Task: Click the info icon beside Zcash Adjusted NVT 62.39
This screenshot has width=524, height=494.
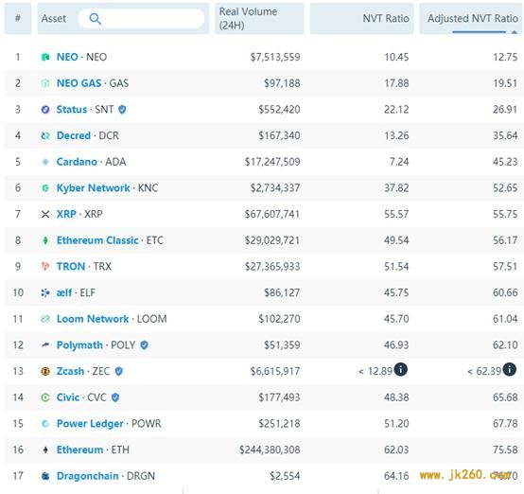Action: [x=509, y=370]
